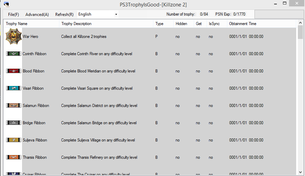This screenshot has height=176, width=305.
Task: Click the 'Number of trophy:' label
Action: click(181, 14)
